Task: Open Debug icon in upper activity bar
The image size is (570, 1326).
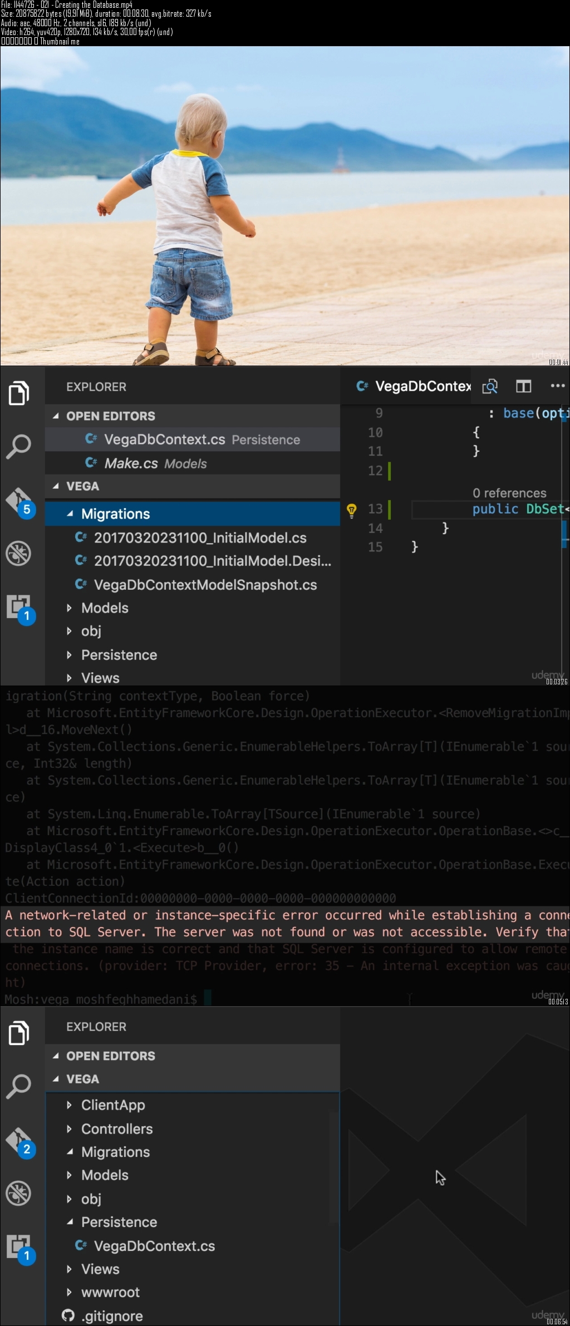Action: [18, 553]
